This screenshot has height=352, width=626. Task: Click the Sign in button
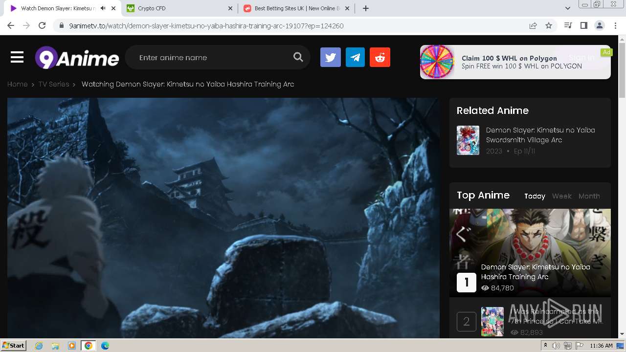581,58
